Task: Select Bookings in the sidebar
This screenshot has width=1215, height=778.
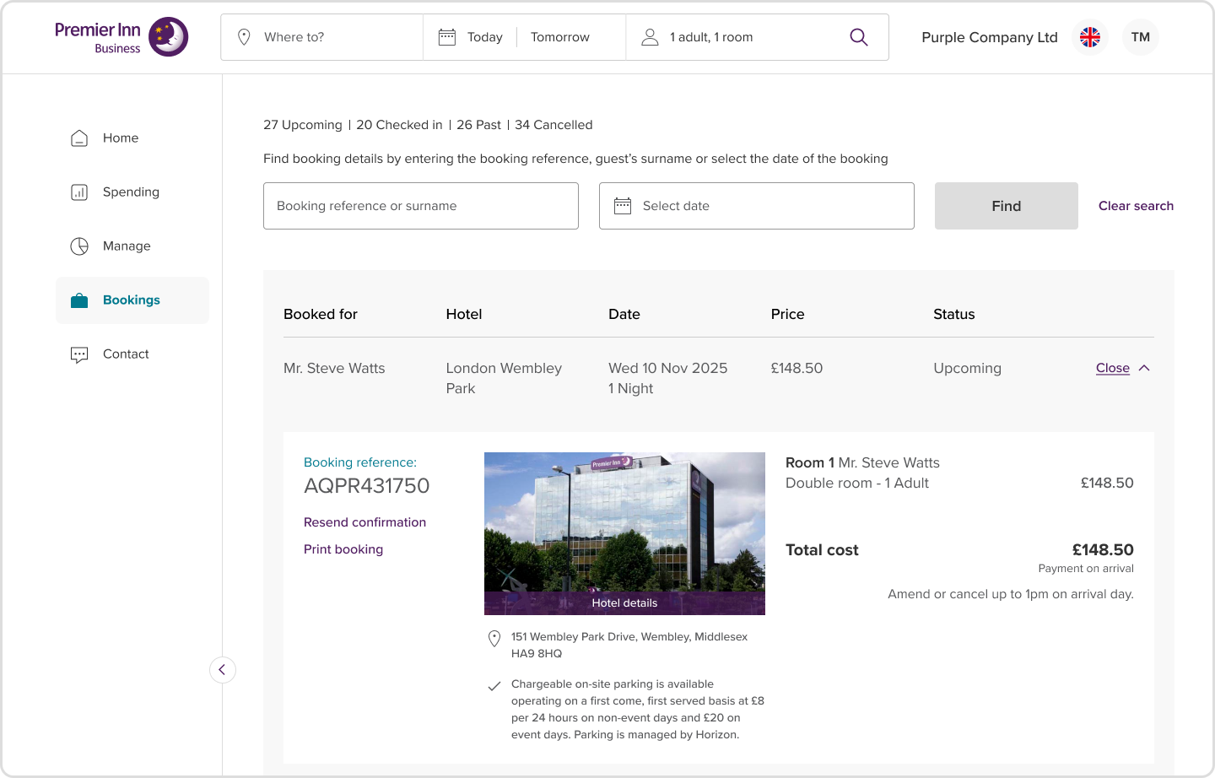Action: (x=132, y=300)
